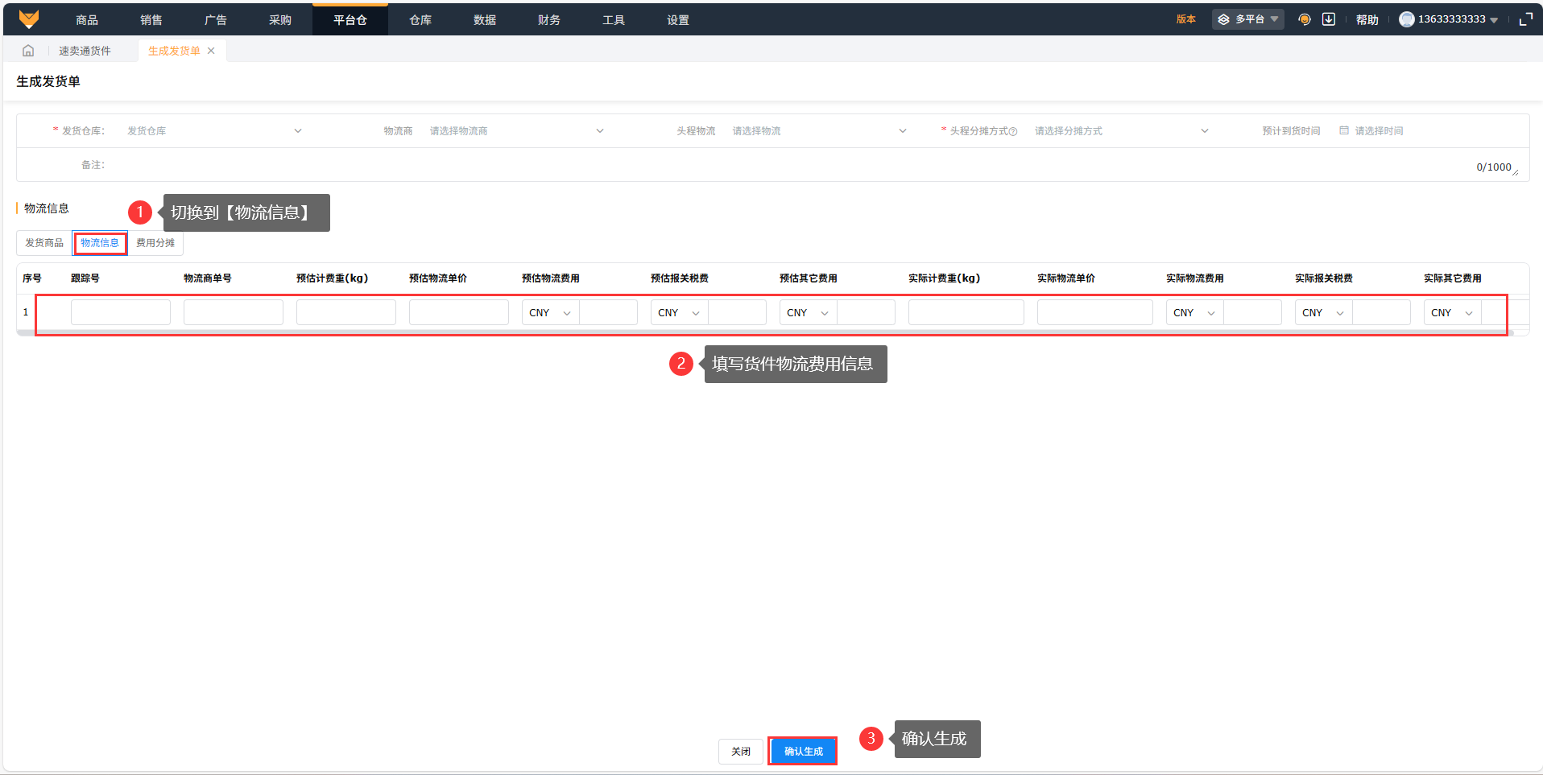Click the 实际物流费用 amount input

1253,312
